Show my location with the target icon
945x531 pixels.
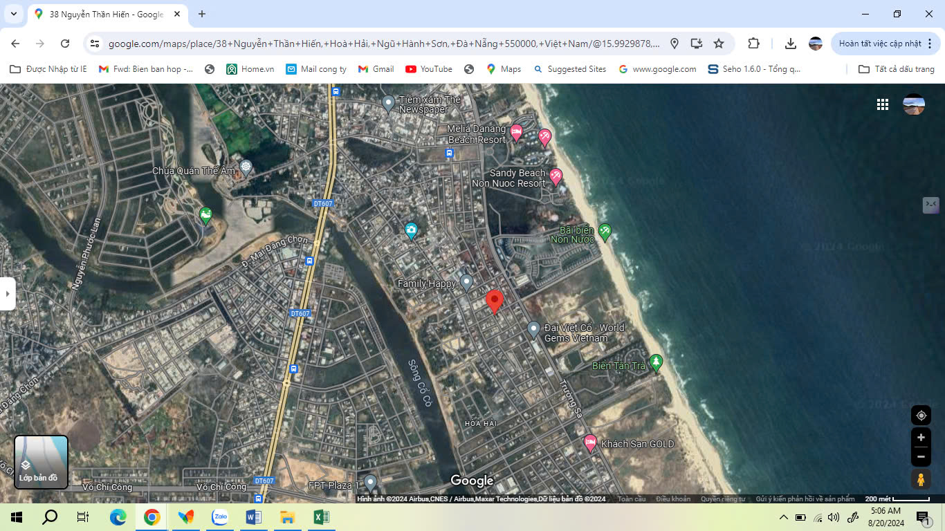click(921, 416)
